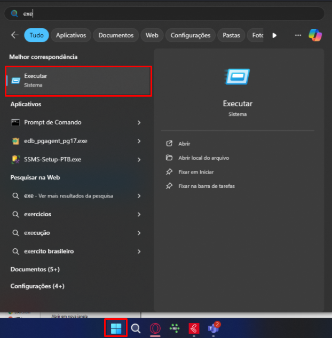Expand edb_pgagent_pg17.exe options chevron
This screenshot has width=332, height=338.
click(139, 141)
